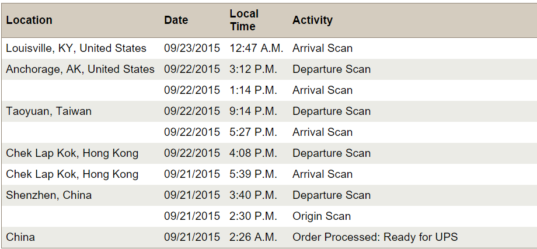Click the Location column header
537x249 pixels.
click(x=29, y=20)
